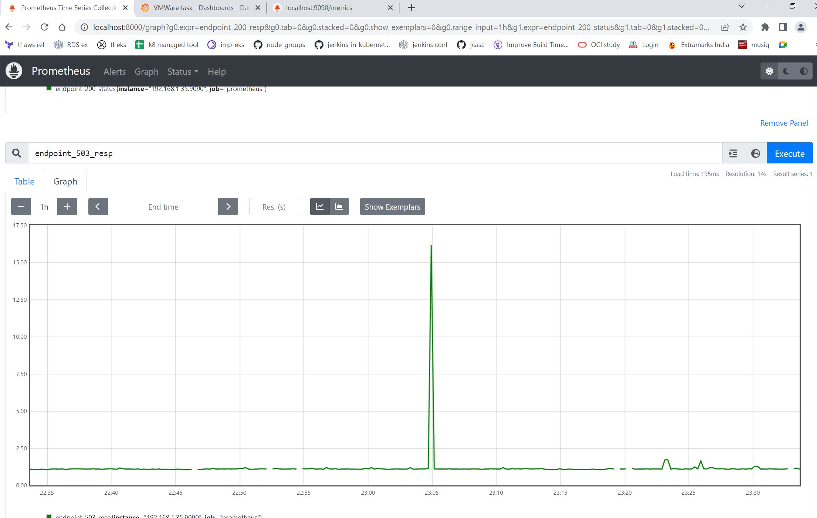Switch to localhost:9090/metrics browser tab

pyautogui.click(x=333, y=8)
